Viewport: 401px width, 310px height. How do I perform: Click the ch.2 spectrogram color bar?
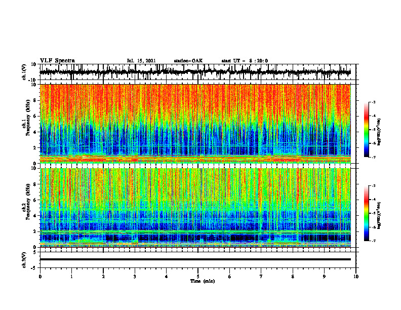[366, 213]
